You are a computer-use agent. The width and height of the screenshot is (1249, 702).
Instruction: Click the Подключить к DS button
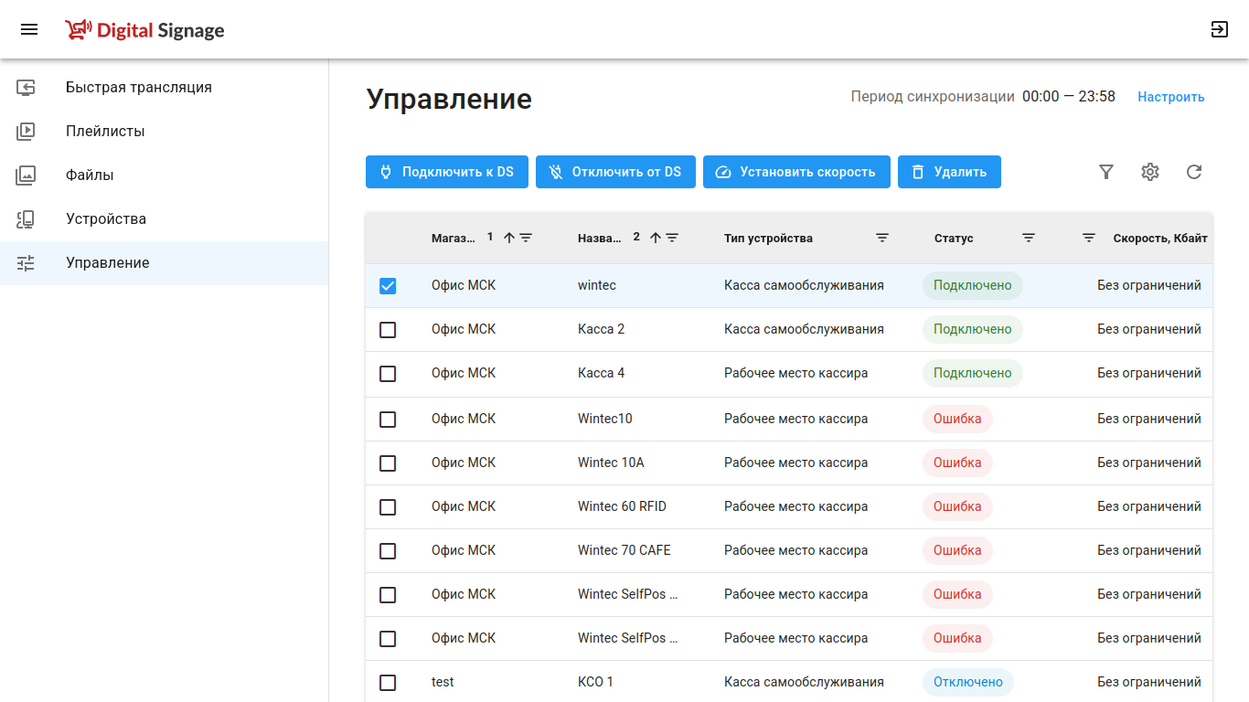(447, 172)
